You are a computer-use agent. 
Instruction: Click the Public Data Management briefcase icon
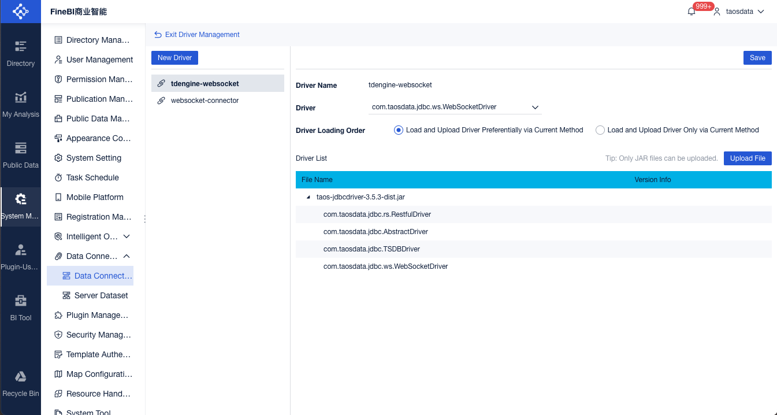[58, 118]
